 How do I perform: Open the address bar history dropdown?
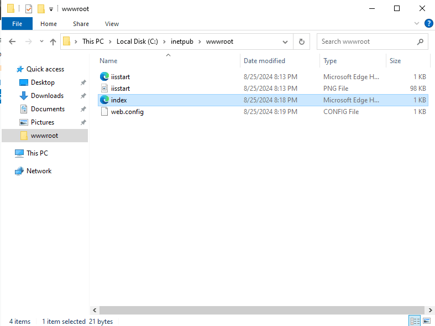(285, 42)
